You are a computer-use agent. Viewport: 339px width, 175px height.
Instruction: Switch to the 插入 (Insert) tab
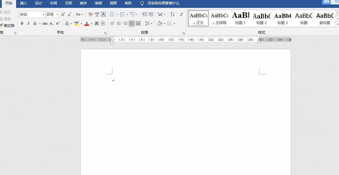coord(23,3)
